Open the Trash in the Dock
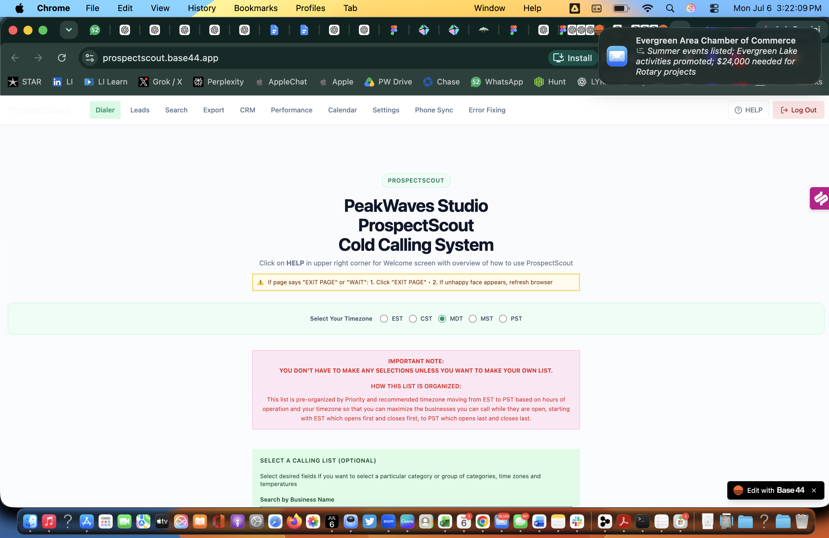829x538 pixels. [802, 521]
